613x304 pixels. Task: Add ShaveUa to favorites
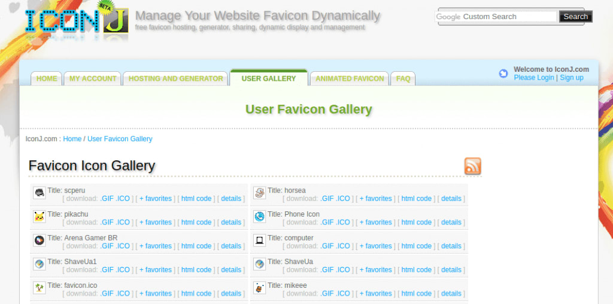[376, 270]
